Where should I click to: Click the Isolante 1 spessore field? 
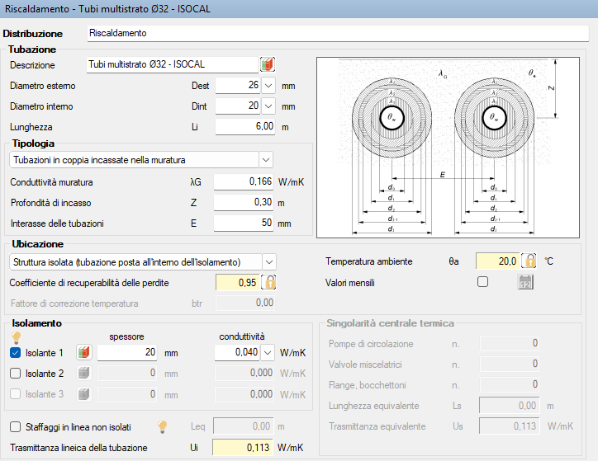pyautogui.click(x=128, y=353)
